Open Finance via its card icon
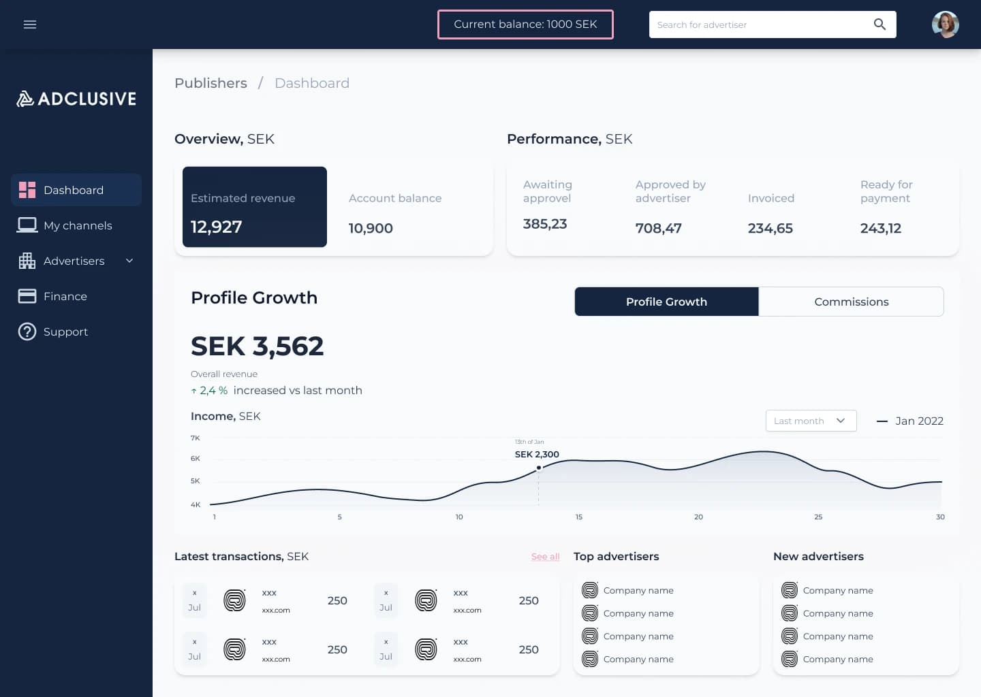This screenshot has width=981, height=697. pyautogui.click(x=27, y=296)
